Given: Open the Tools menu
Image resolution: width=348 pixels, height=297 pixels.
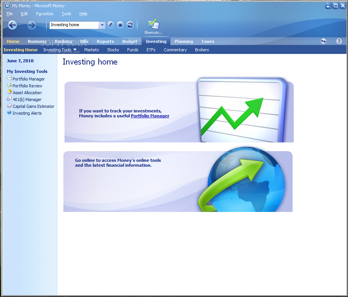Looking at the screenshot, I should click(x=66, y=14).
